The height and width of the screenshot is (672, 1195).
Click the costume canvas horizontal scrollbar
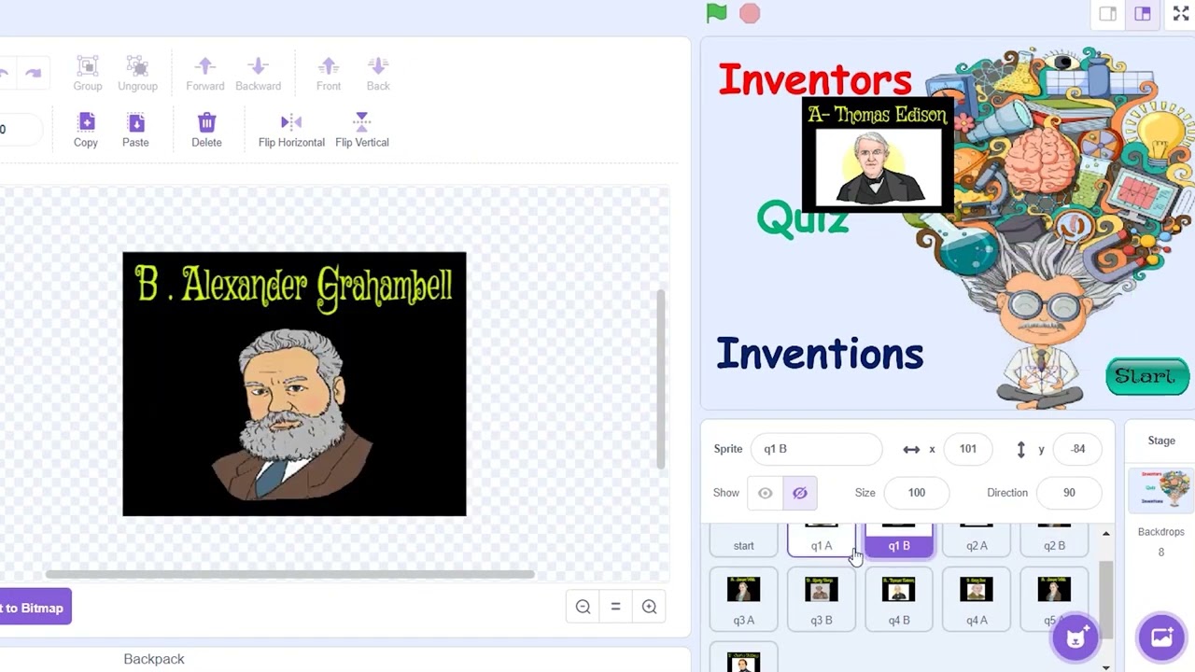click(x=289, y=574)
